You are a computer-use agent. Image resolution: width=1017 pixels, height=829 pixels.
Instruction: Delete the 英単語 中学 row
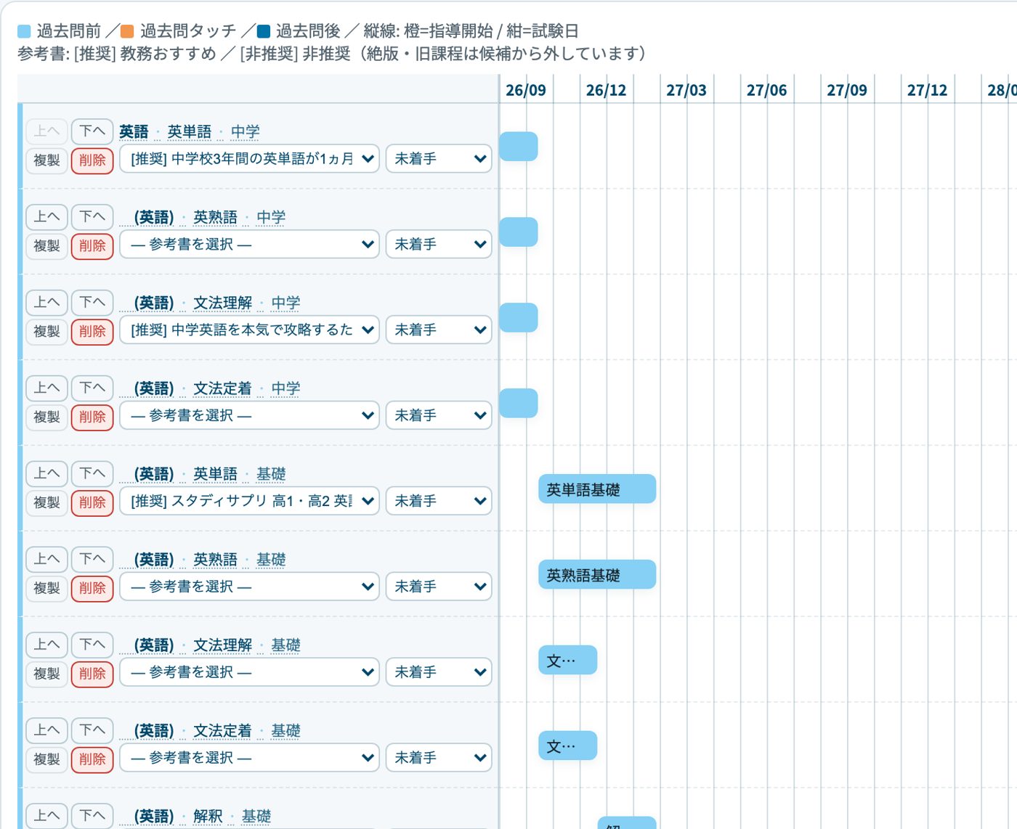[92, 160]
